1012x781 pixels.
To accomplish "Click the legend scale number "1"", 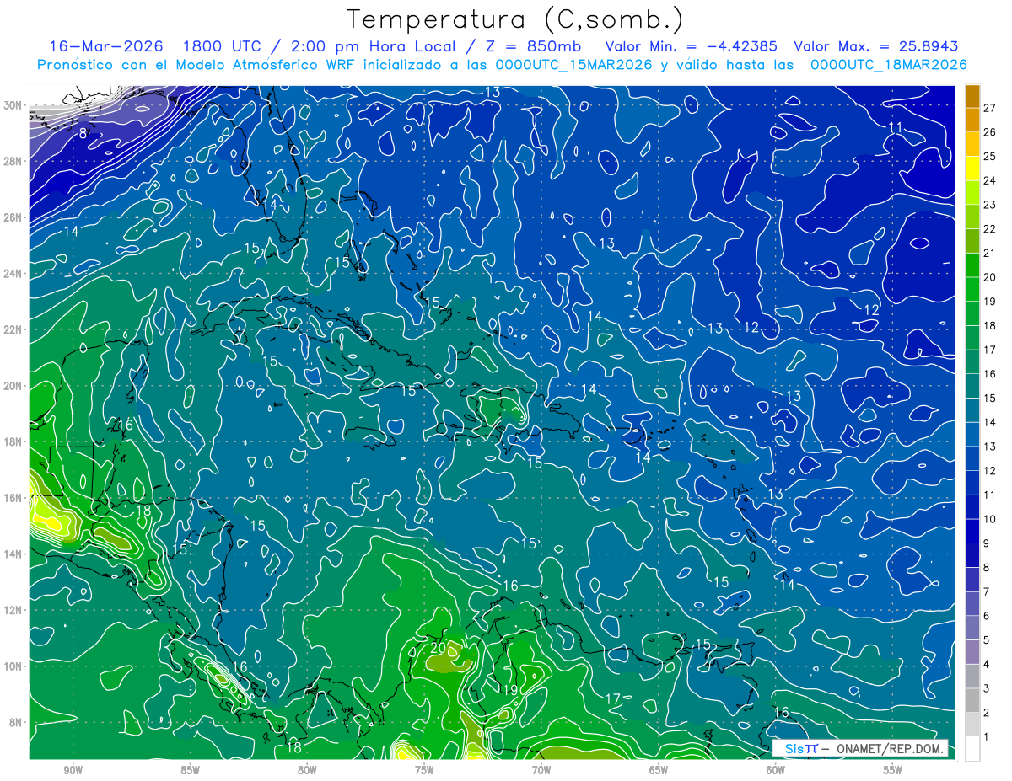I will pyautogui.click(x=987, y=737).
